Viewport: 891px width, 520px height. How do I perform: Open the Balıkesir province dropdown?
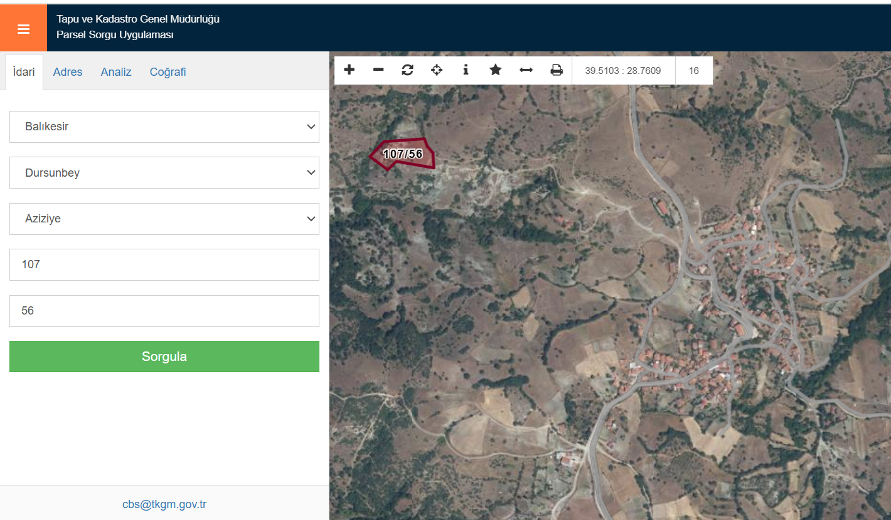(164, 127)
